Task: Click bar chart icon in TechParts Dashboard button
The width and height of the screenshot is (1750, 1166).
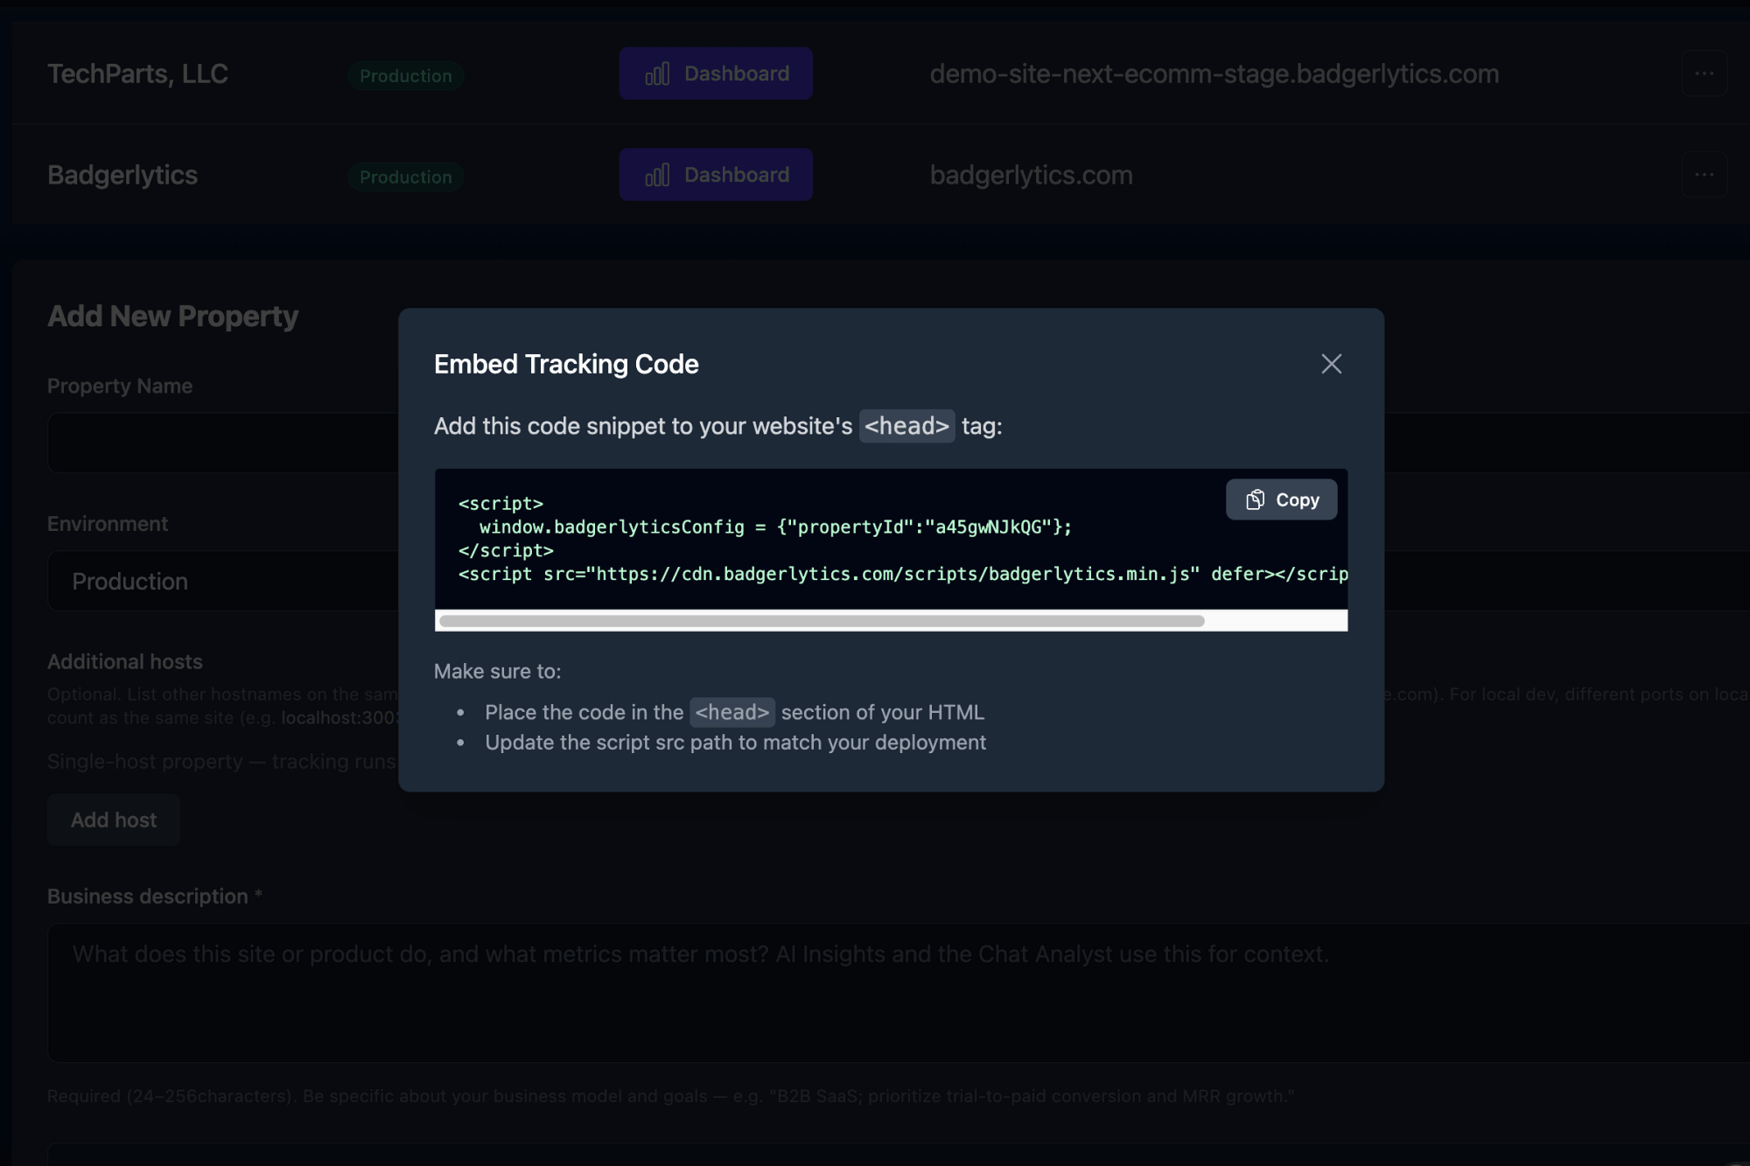Action: (657, 73)
